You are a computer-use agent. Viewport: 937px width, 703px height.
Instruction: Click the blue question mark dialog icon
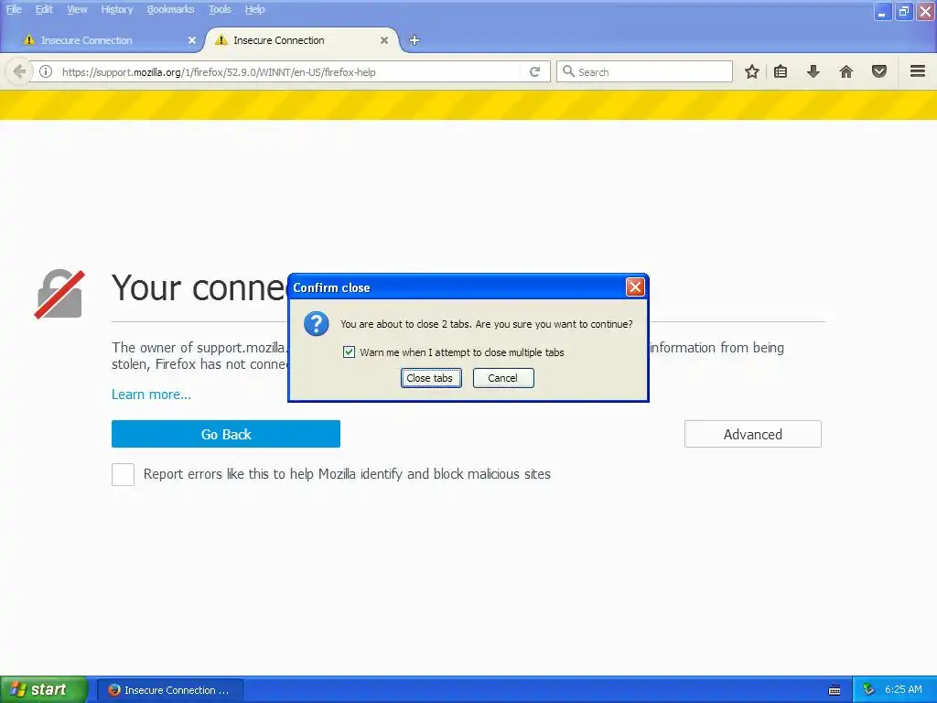(x=316, y=324)
